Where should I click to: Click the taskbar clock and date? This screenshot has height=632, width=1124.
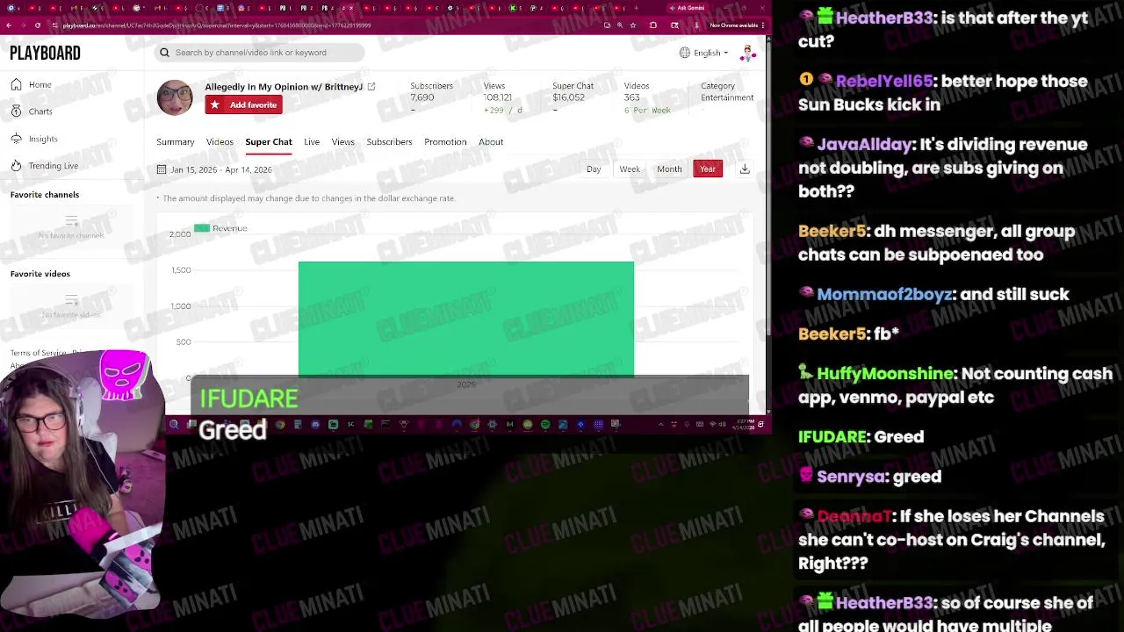[x=743, y=425]
